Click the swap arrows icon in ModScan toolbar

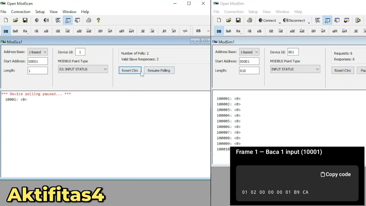click(185, 31)
